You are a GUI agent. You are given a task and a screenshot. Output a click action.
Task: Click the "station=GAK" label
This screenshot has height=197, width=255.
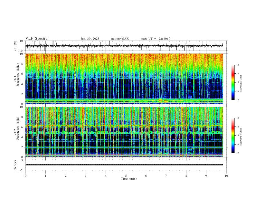tap(119, 39)
